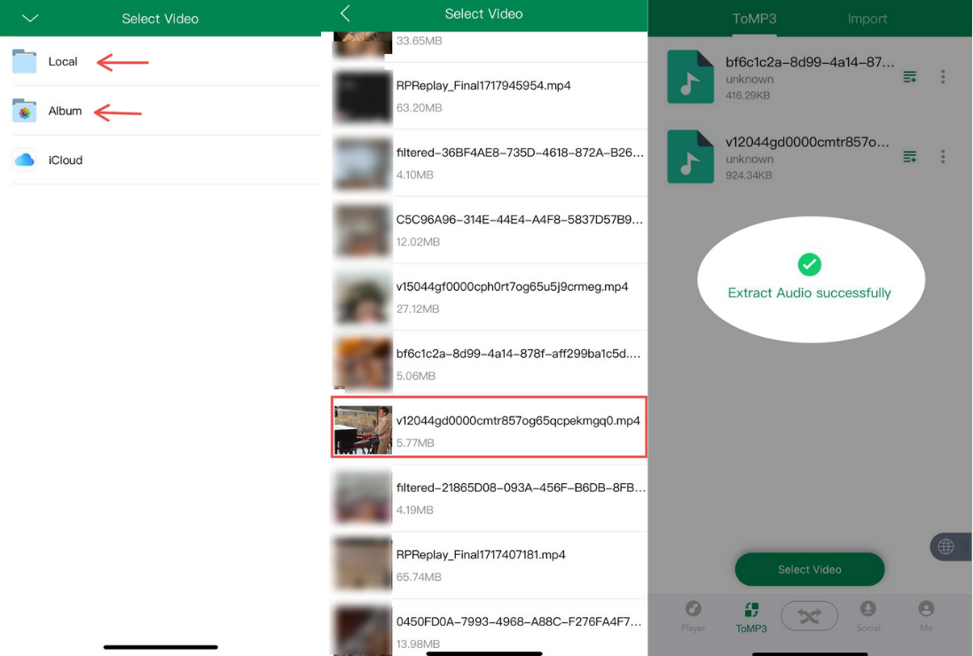
Task: Go back from the video list
Action: (346, 13)
